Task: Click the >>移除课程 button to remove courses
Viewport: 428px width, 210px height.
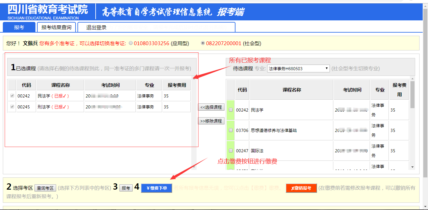Action: point(211,121)
